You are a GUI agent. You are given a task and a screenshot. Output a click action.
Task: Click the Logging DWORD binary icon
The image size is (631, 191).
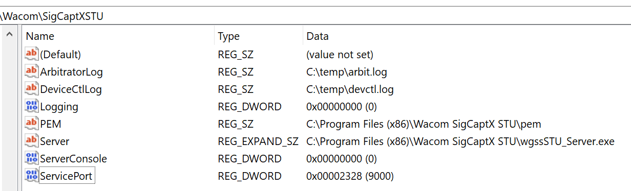(x=32, y=106)
